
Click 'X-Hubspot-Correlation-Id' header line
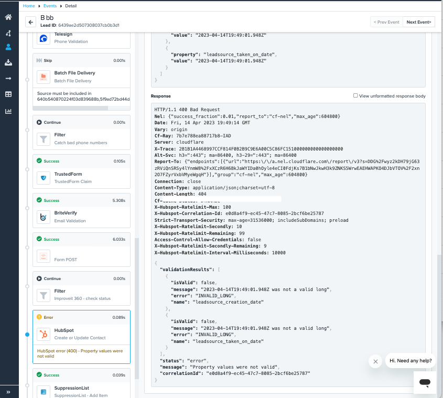click(x=239, y=213)
